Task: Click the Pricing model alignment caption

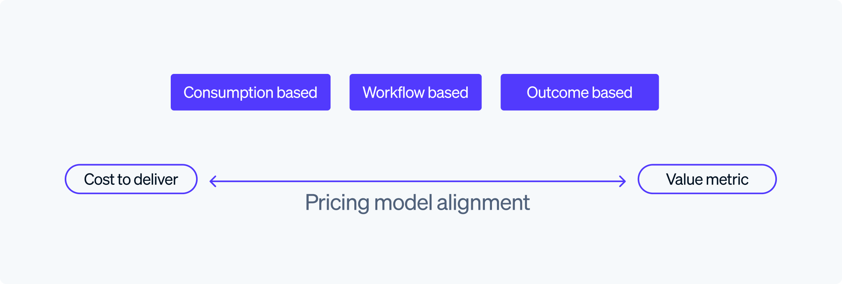Action: coord(417,202)
